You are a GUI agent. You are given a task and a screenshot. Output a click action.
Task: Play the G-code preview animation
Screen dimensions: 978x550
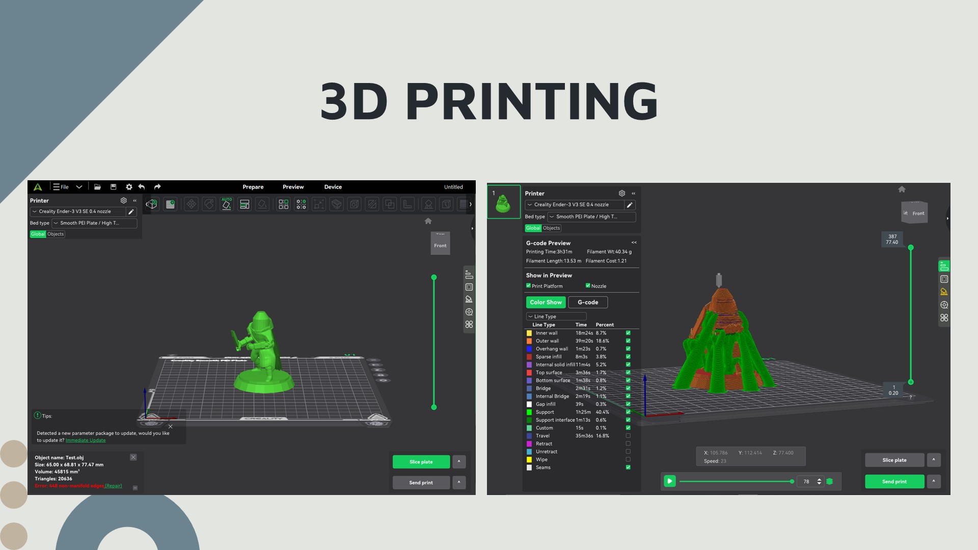click(x=670, y=481)
